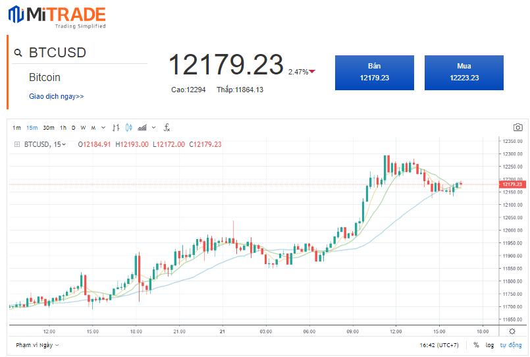The image size is (530, 357).
Task: Open the chart template icon
Action: coord(142,128)
